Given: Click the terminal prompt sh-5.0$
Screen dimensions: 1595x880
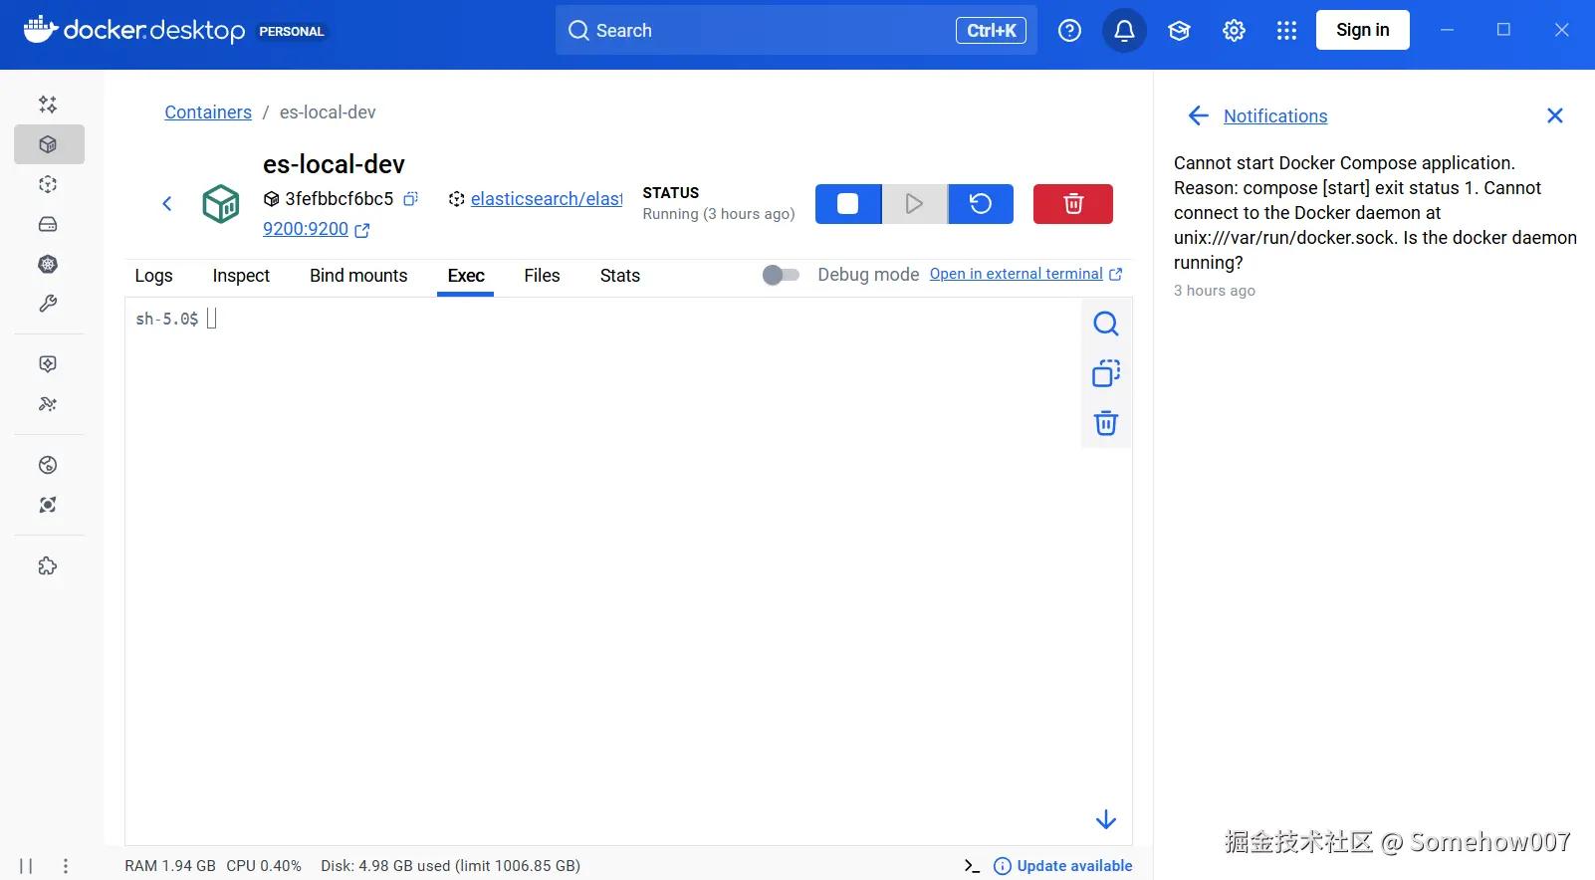Looking at the screenshot, I should click(167, 319).
